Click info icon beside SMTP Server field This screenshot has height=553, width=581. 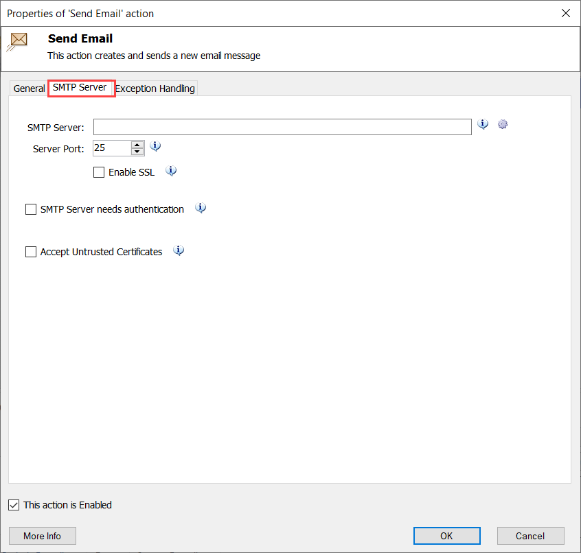point(482,124)
